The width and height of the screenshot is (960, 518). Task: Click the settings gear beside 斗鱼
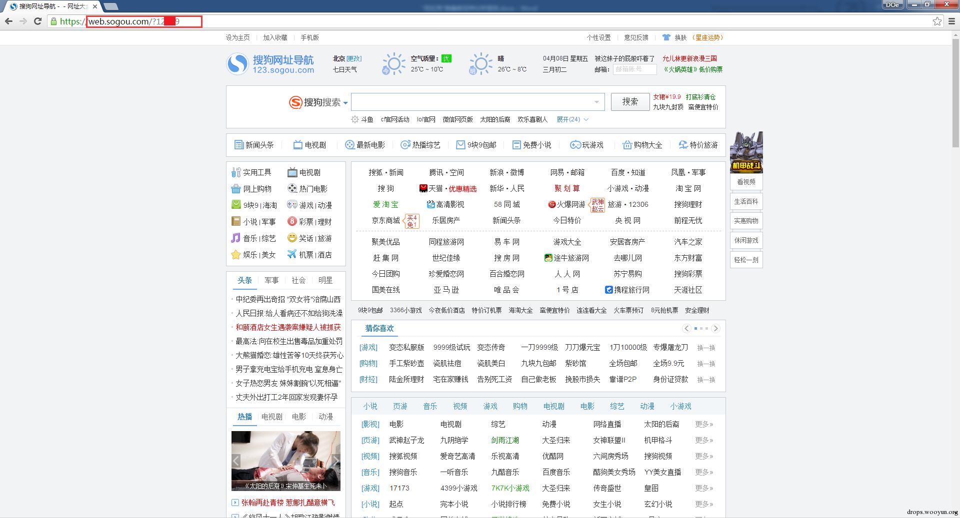354,119
